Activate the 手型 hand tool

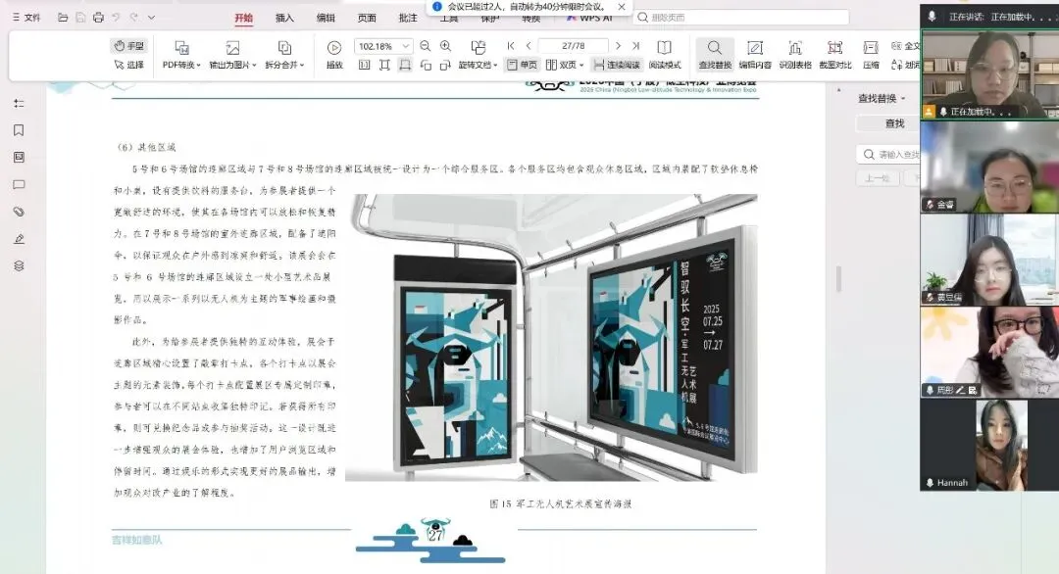129,46
